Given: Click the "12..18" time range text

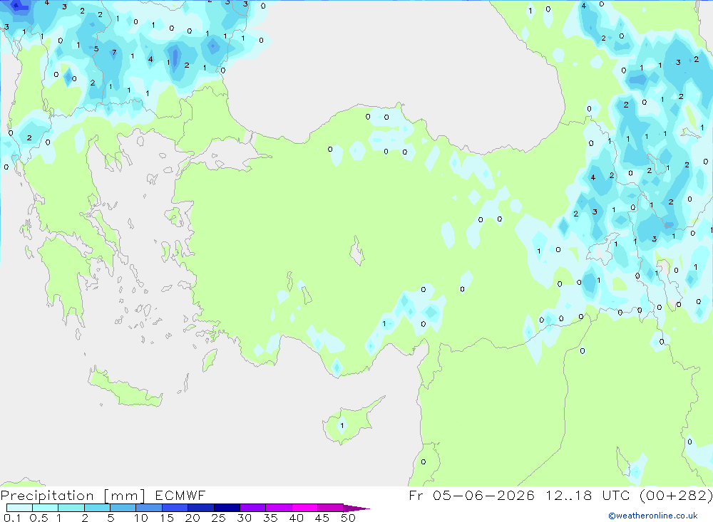Looking at the screenshot, I should point(569,495).
